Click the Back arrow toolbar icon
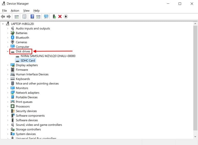The height and width of the screenshot is (145, 198). pos(3,17)
